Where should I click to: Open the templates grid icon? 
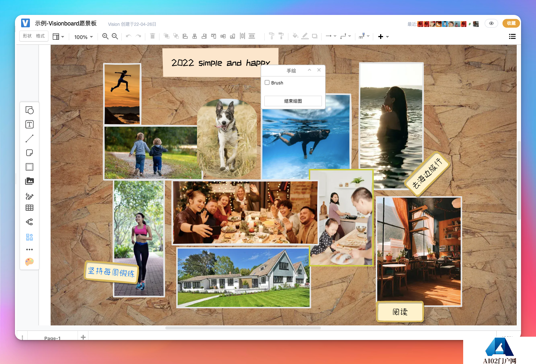tap(29, 237)
